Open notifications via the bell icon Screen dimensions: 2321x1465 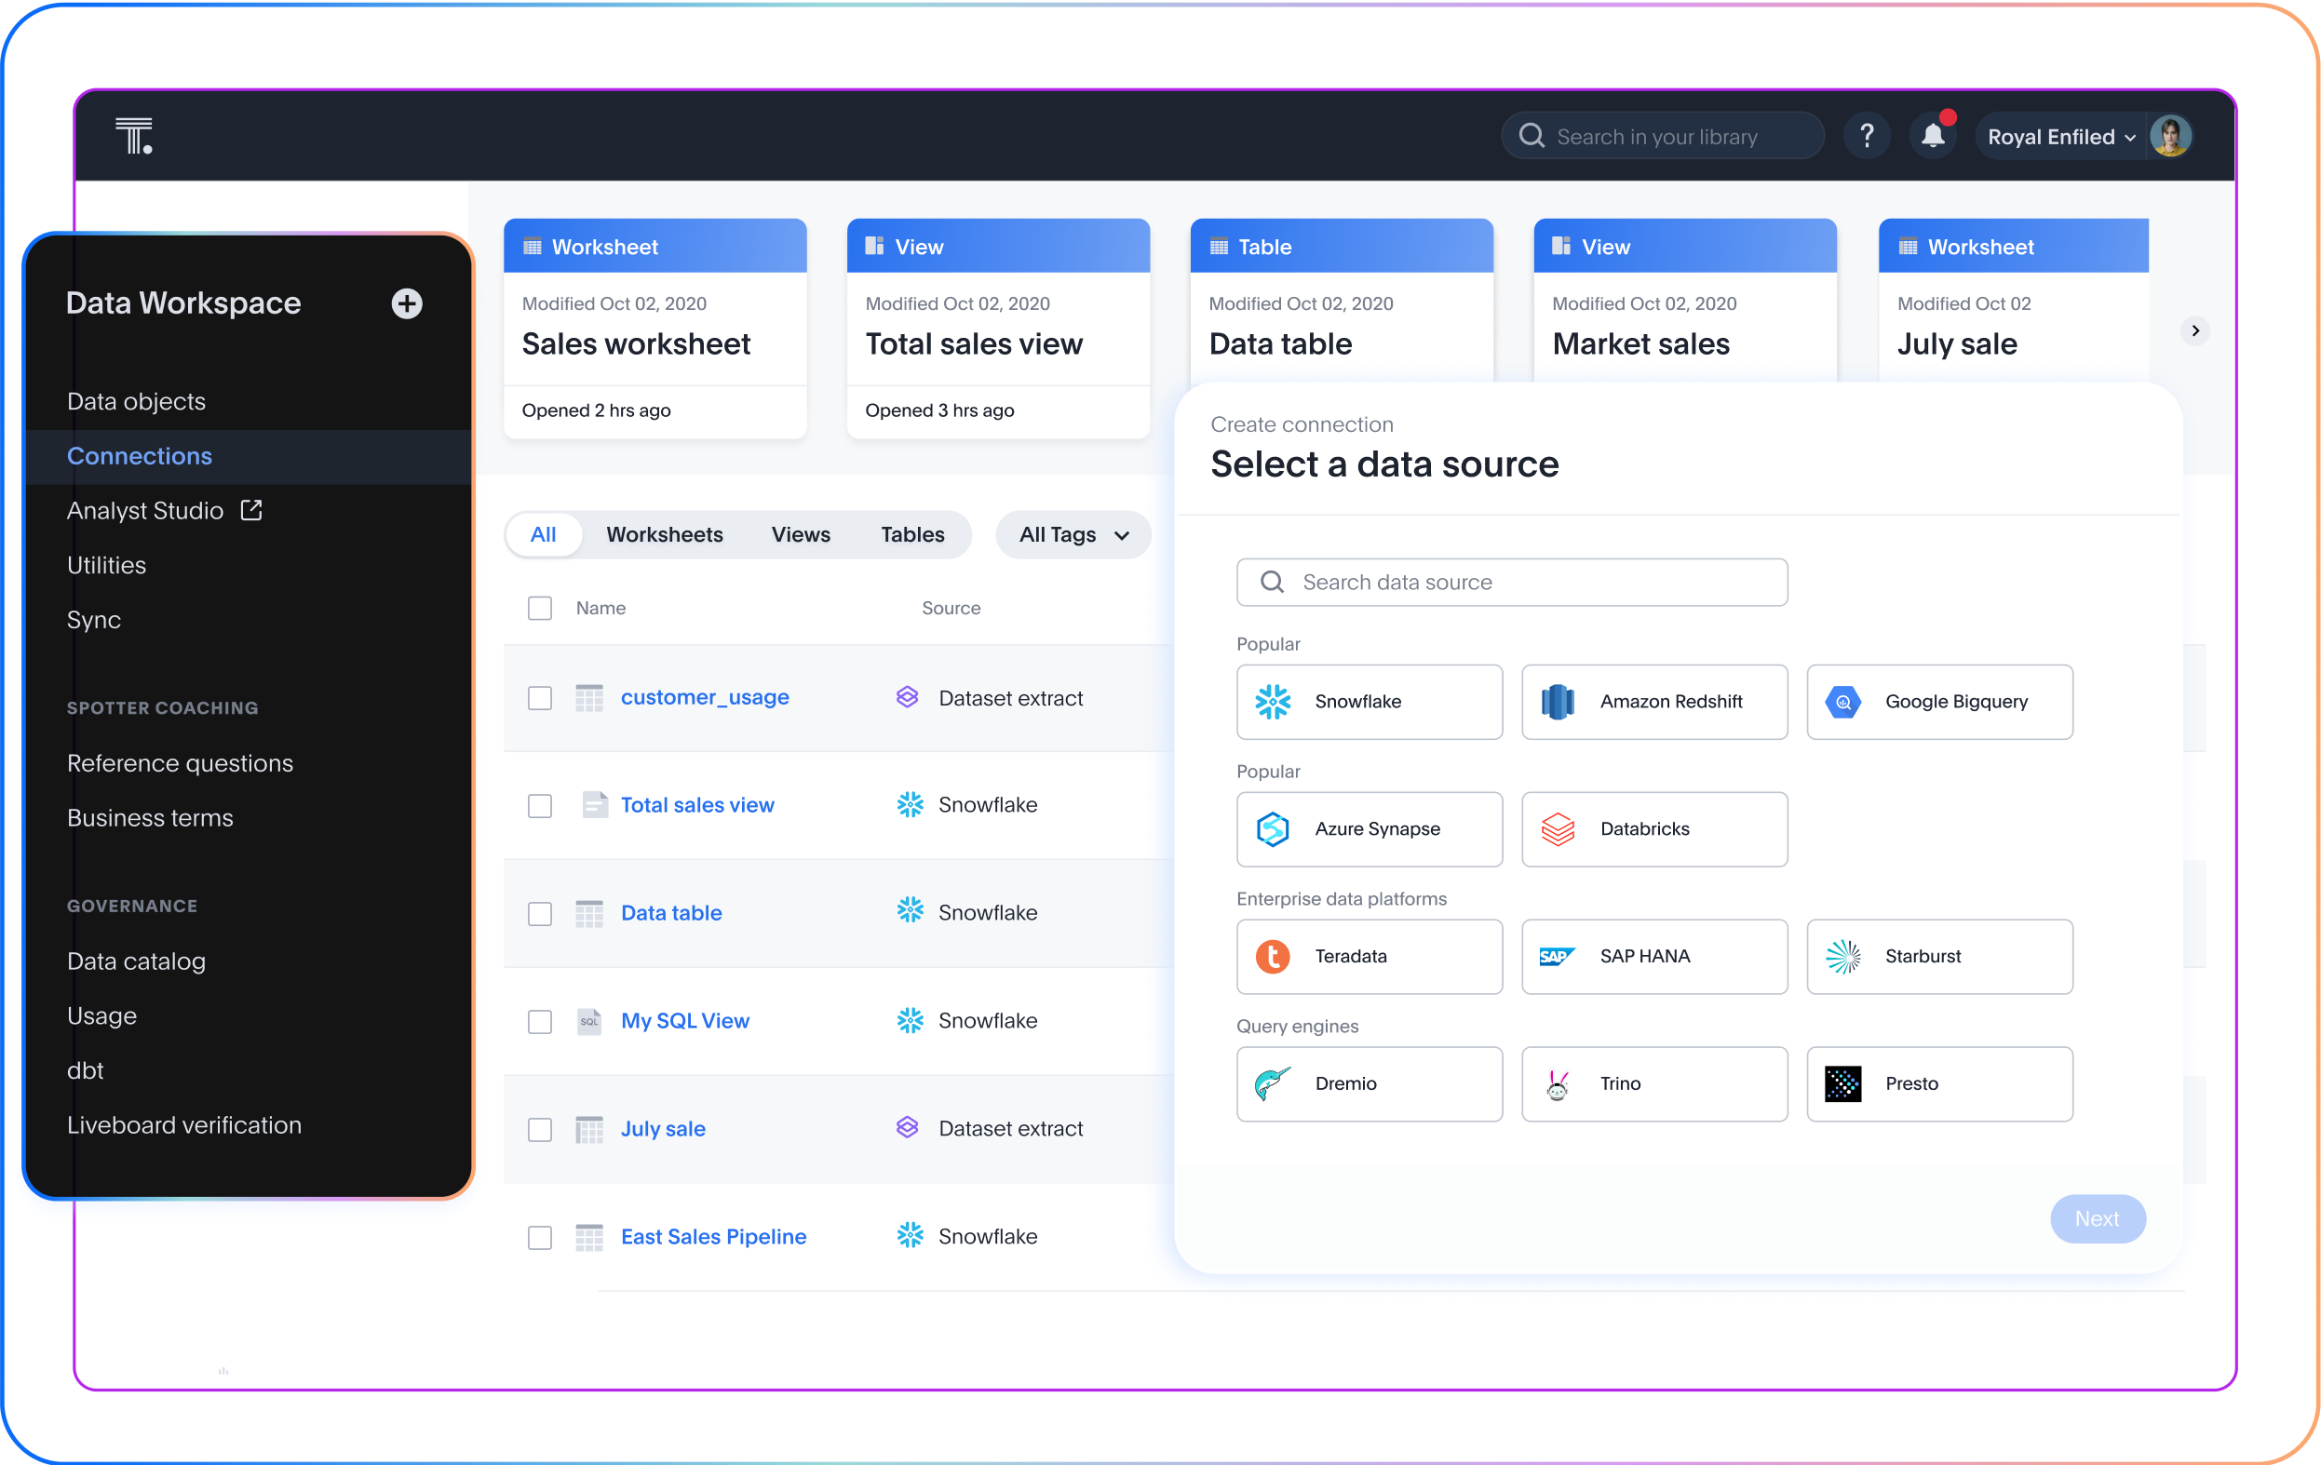(x=1933, y=136)
